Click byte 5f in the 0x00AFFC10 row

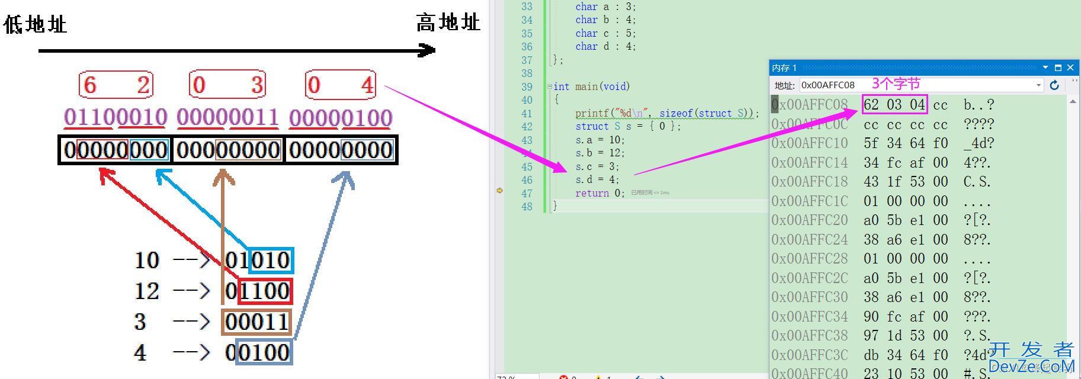pos(871,143)
